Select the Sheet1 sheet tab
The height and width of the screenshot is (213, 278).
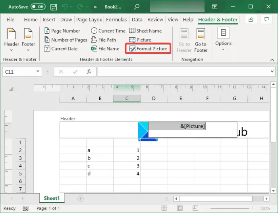(x=52, y=198)
